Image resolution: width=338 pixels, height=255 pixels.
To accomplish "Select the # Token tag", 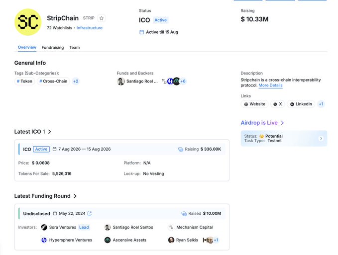I will [x=24, y=82].
